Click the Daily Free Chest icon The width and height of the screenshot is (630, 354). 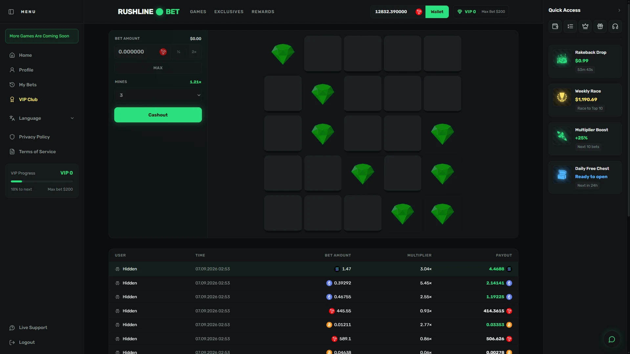point(562,175)
